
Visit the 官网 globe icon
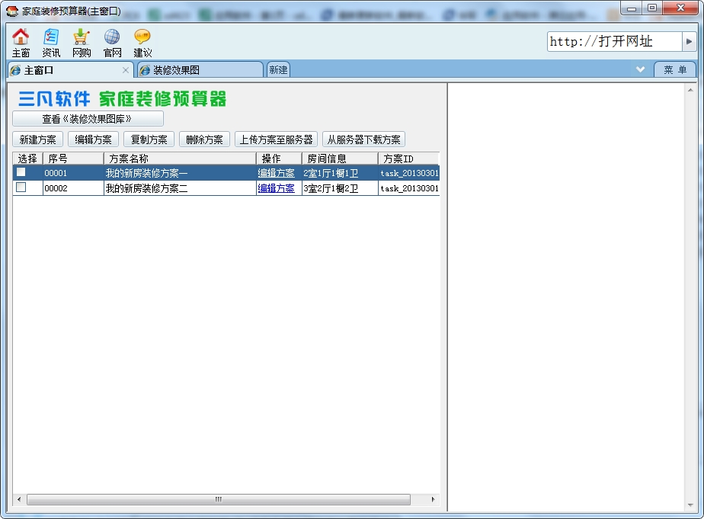[112, 43]
